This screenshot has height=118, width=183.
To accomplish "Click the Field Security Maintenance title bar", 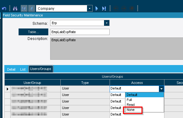I will pyautogui.click(x=93, y=15).
